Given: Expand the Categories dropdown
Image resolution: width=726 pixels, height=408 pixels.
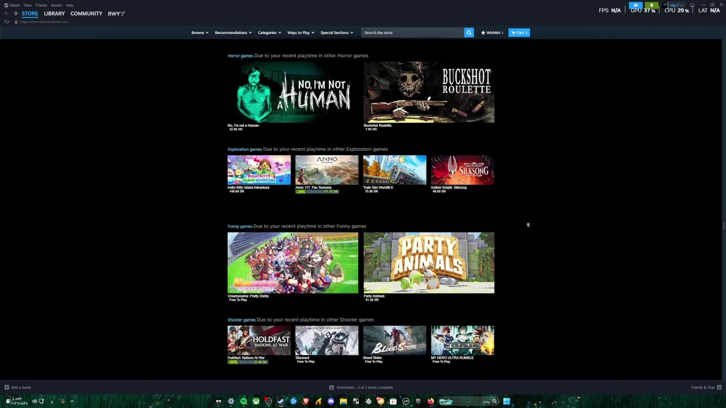Looking at the screenshot, I should click(x=269, y=32).
